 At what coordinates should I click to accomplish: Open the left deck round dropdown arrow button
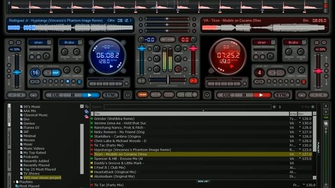click(x=128, y=95)
